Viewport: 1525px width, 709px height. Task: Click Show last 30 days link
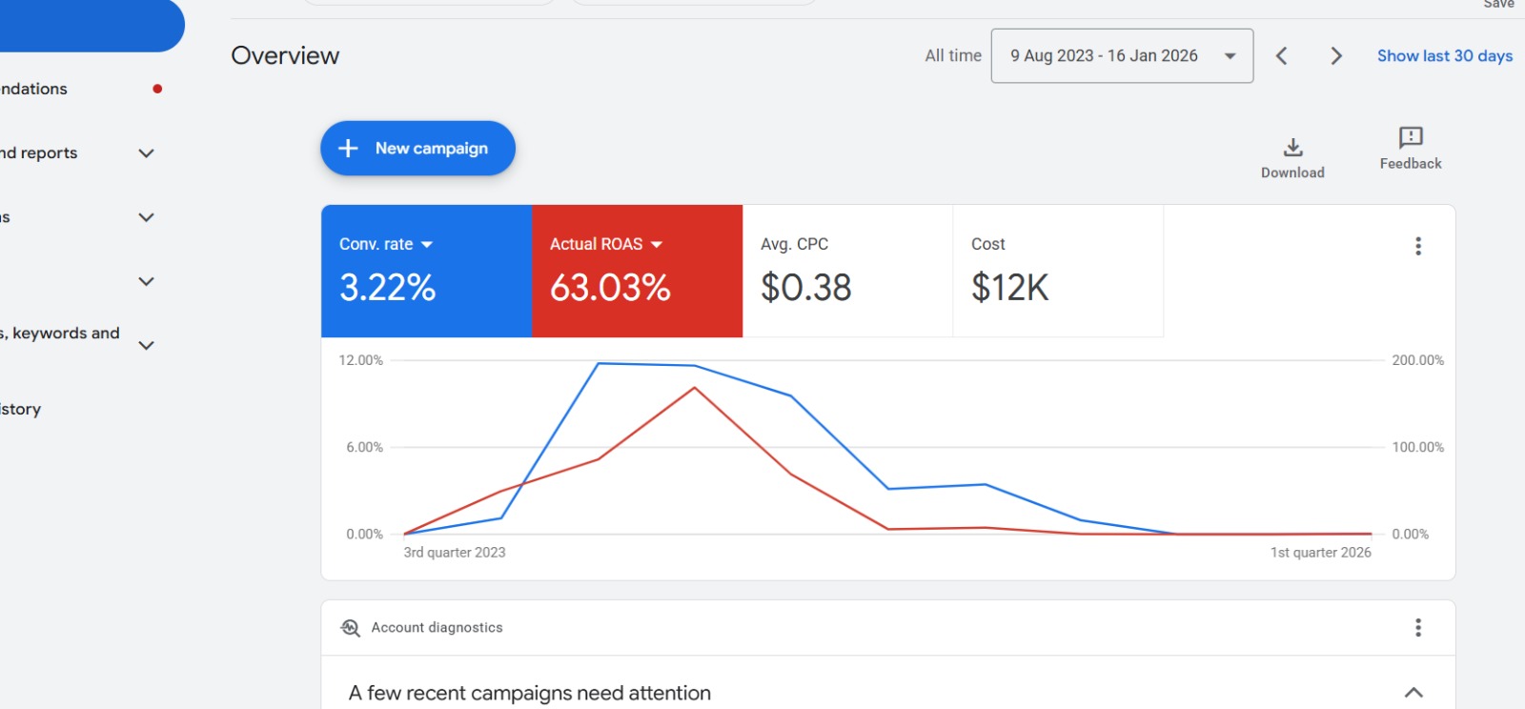[x=1444, y=56]
